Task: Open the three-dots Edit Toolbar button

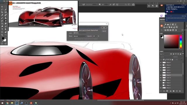Action: (x=6, y=35)
